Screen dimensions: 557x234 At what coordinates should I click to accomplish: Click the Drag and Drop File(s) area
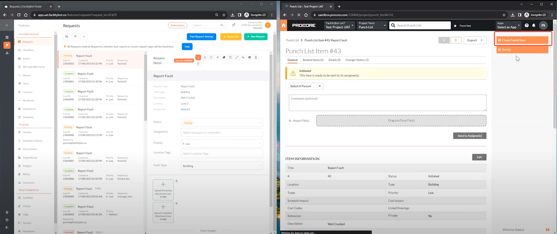(x=401, y=121)
